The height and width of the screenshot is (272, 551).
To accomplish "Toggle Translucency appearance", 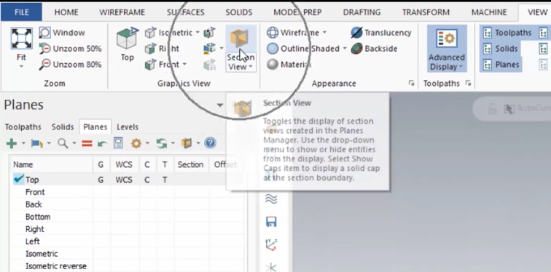I will [381, 33].
